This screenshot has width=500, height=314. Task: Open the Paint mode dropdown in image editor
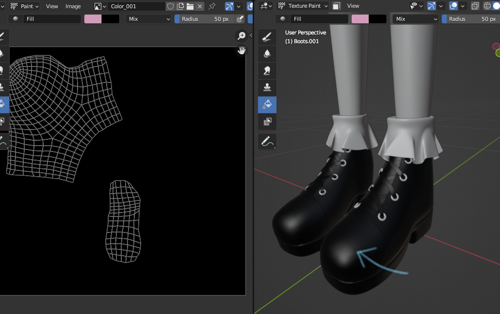tap(25, 6)
